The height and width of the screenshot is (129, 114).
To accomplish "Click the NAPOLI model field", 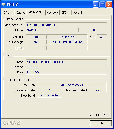I will (52, 30).
